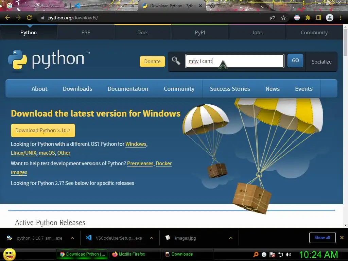Image resolution: width=348 pixels, height=261 pixels.
Task: Follow the Prereleases link
Action: 140,163
